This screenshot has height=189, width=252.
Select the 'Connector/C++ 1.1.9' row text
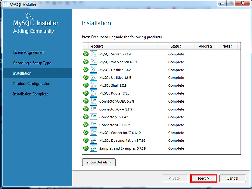coord(116,109)
